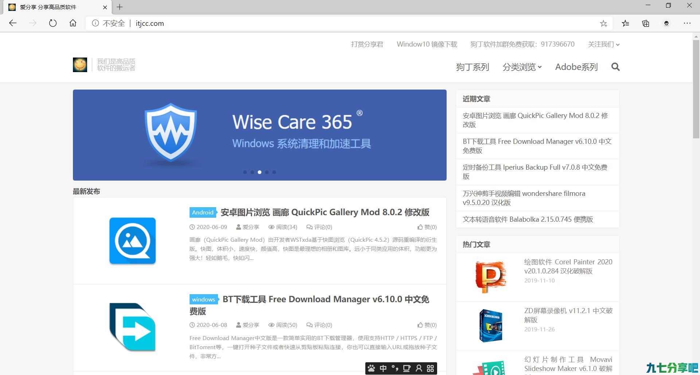Open hot article Movavi Slideshow Maker
Viewport: 700px width, 375px height.
(x=568, y=364)
